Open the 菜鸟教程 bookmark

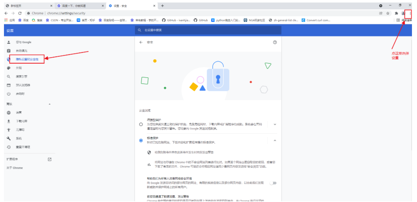(x=144, y=20)
